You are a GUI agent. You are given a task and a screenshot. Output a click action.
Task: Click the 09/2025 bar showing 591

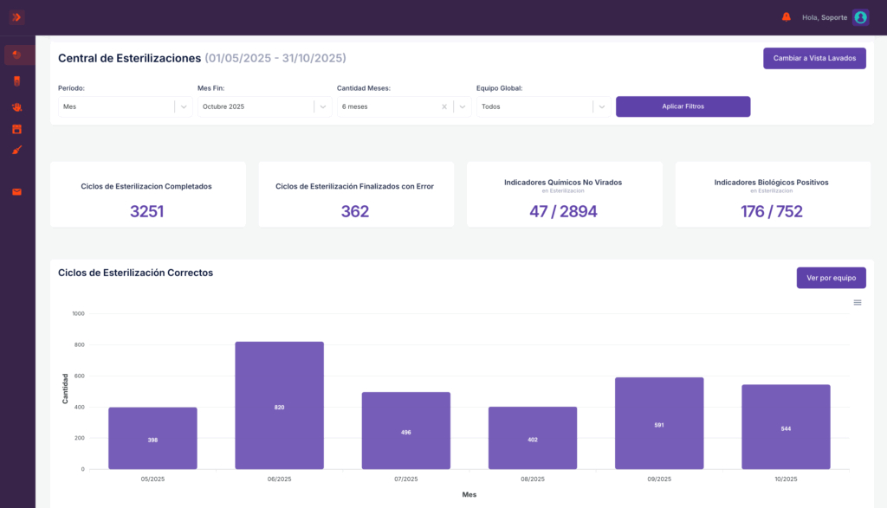[659, 423]
